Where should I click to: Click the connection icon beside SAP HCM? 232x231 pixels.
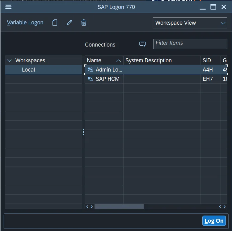coord(90,79)
